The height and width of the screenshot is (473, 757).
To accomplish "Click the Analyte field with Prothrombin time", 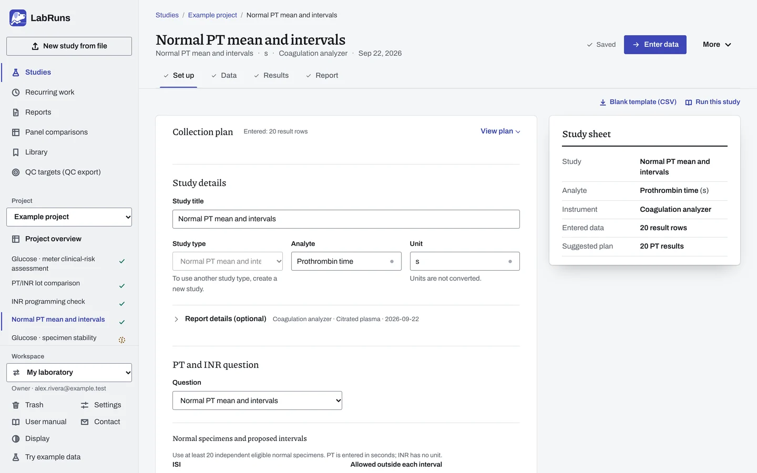I will tap(346, 261).
